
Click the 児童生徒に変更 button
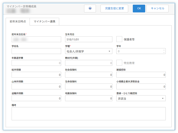pos(114,9)
